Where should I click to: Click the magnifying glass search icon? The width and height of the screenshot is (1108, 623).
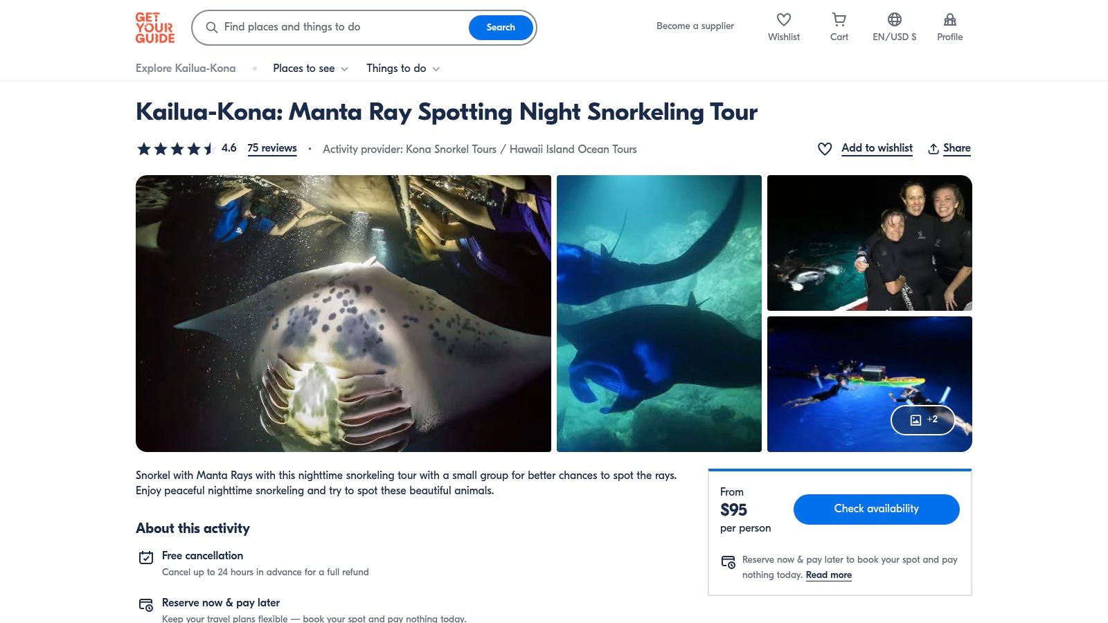[212, 28]
